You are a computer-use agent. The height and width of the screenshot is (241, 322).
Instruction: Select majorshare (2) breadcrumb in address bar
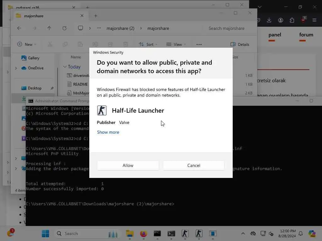pos(120,28)
